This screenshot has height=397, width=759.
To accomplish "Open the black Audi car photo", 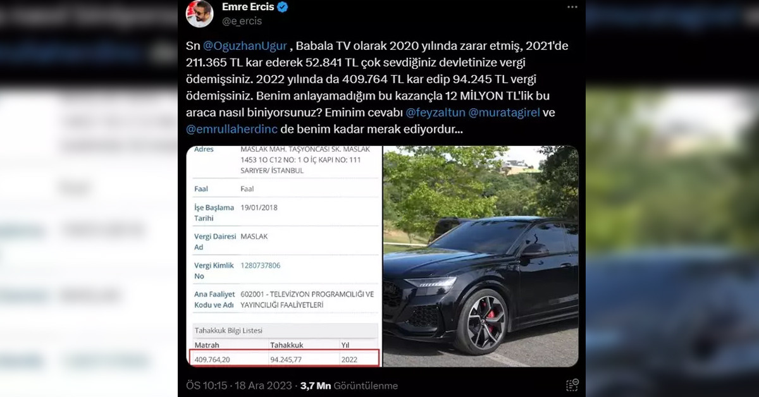I will click(480, 256).
